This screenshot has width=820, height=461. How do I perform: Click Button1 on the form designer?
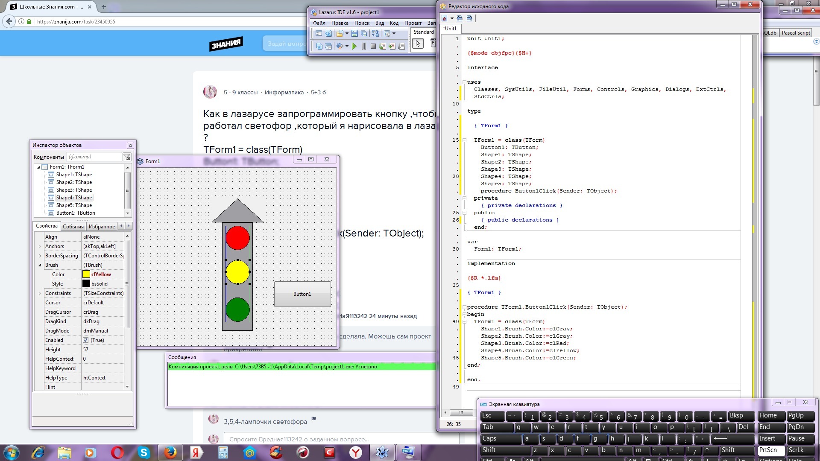tap(302, 294)
